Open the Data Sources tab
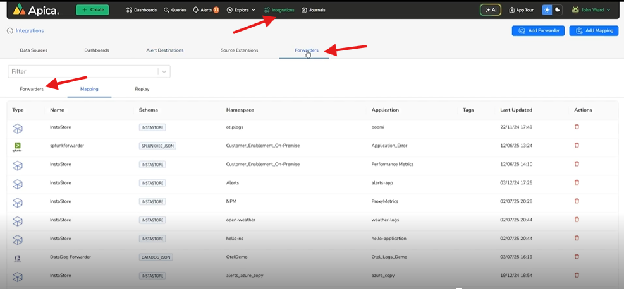The image size is (624, 289). [x=34, y=50]
